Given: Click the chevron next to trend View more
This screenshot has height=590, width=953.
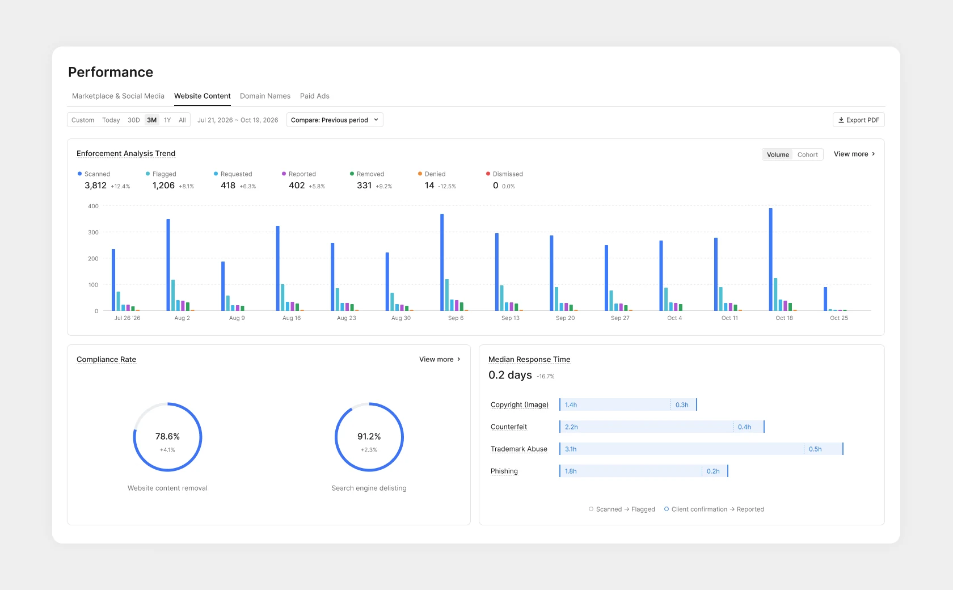Looking at the screenshot, I should click(x=873, y=154).
